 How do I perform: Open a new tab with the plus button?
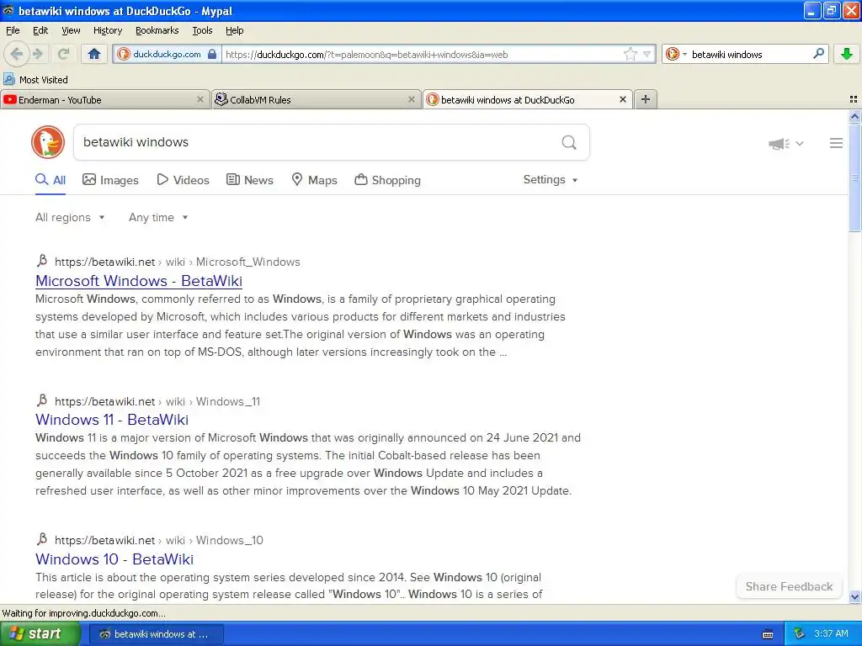646,99
